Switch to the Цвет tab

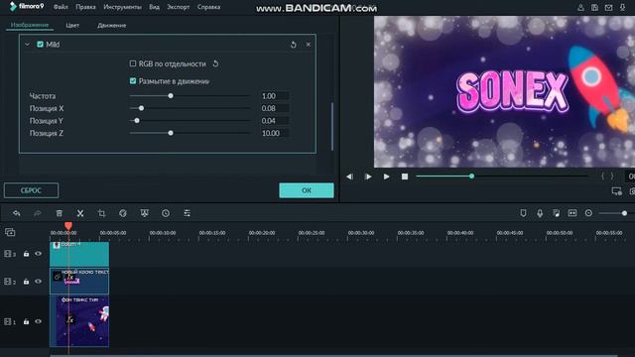coord(72,25)
